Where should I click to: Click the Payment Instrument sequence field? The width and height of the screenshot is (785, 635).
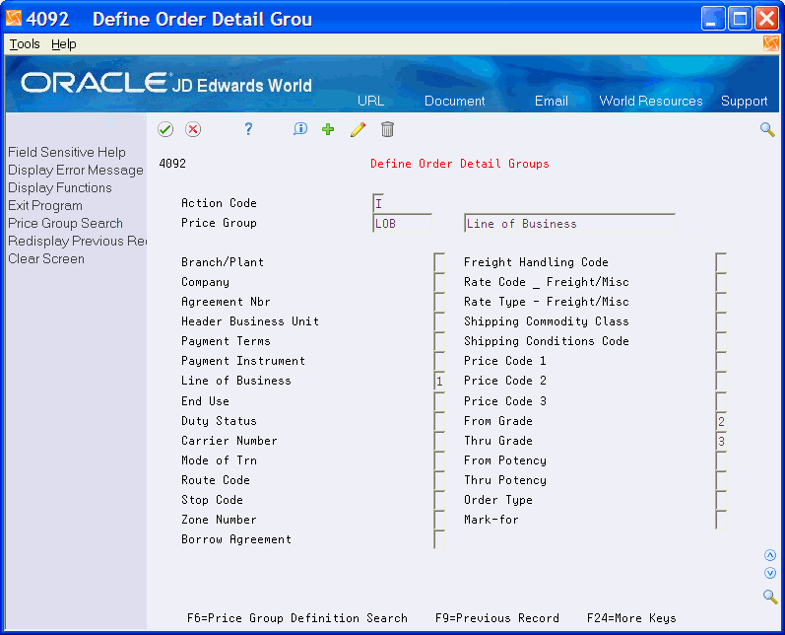[439, 361]
